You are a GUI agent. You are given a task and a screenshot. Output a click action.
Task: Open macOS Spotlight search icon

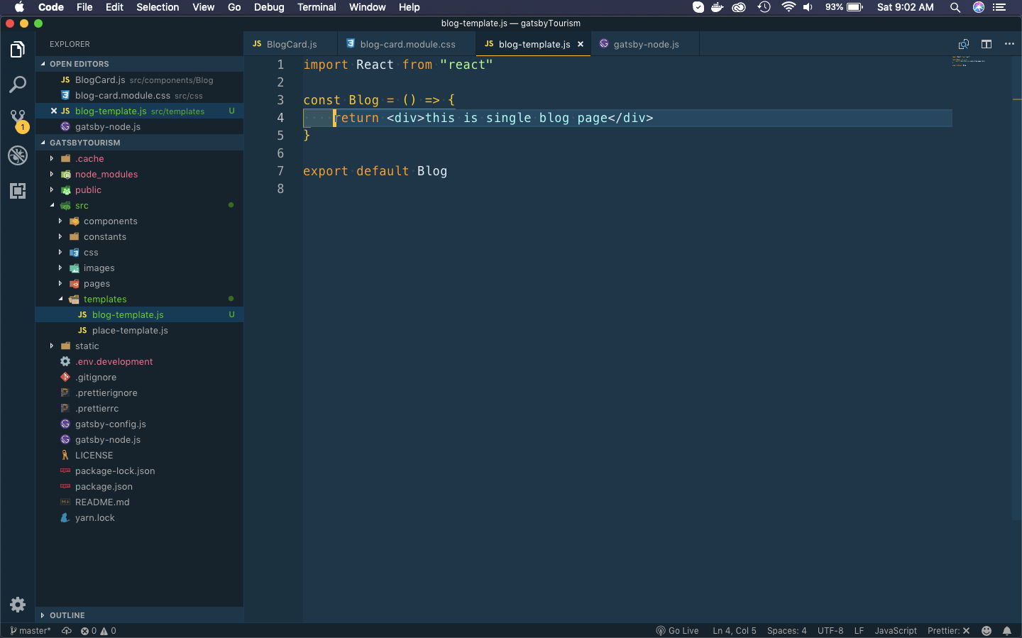[955, 7]
